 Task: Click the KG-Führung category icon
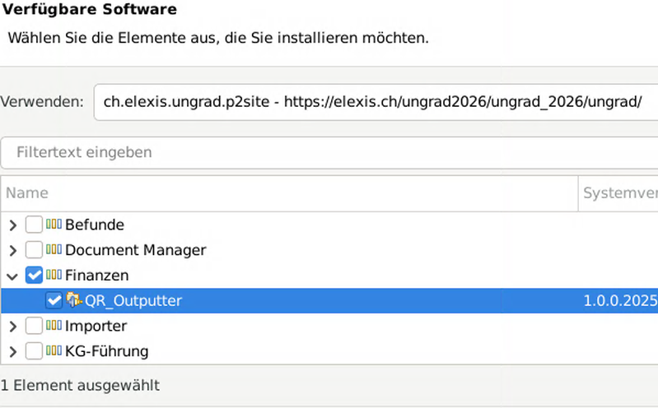tap(54, 352)
